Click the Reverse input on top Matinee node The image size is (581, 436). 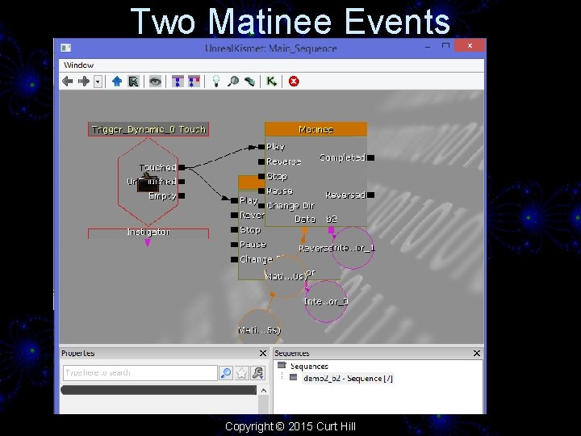coord(261,161)
